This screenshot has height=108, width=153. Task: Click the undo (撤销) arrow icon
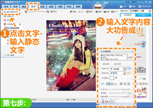coord(71,12)
